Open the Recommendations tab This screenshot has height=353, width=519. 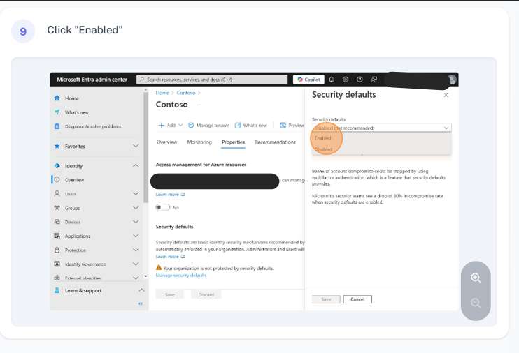[275, 142]
